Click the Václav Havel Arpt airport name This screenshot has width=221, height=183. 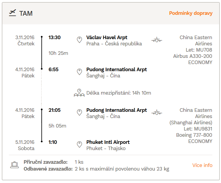point(107,37)
